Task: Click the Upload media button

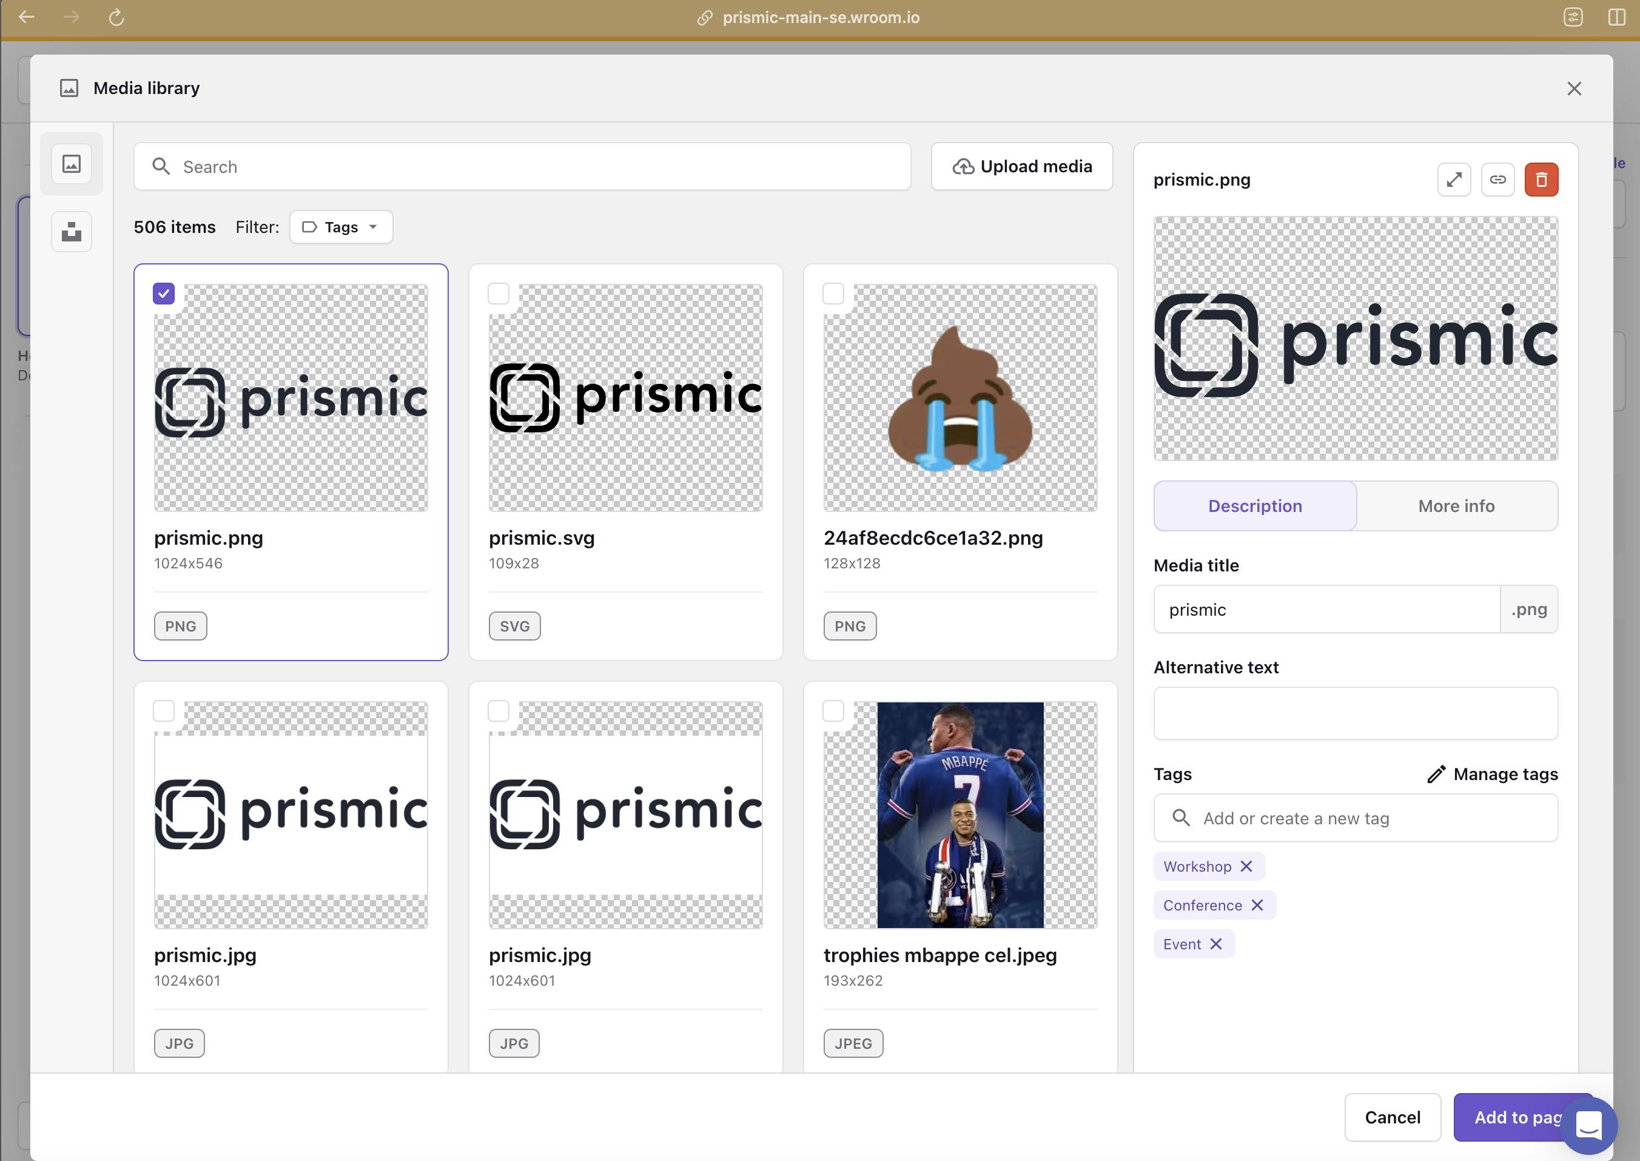Action: [1021, 167]
